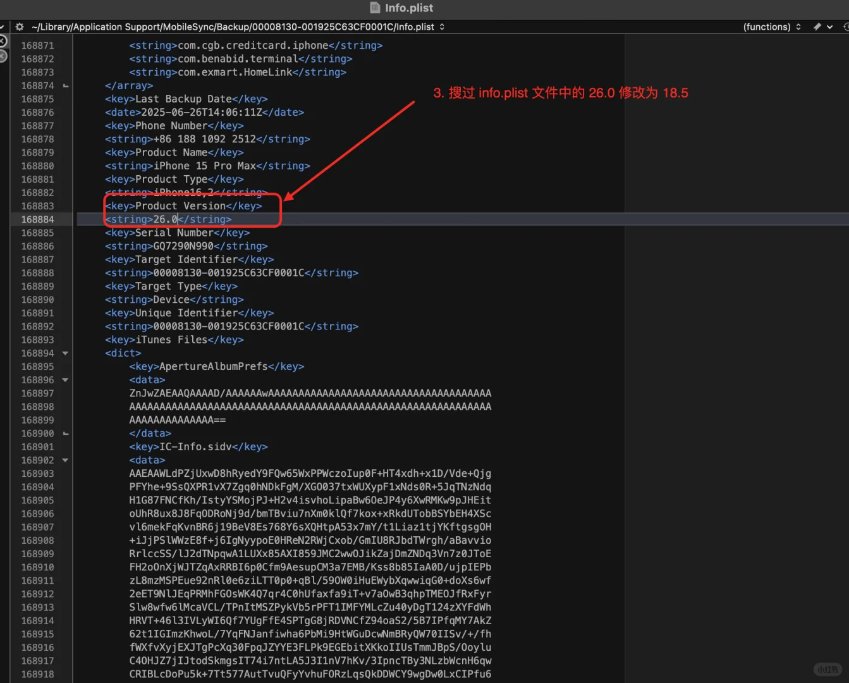Collapse the dict fold at line 168894

65,354
